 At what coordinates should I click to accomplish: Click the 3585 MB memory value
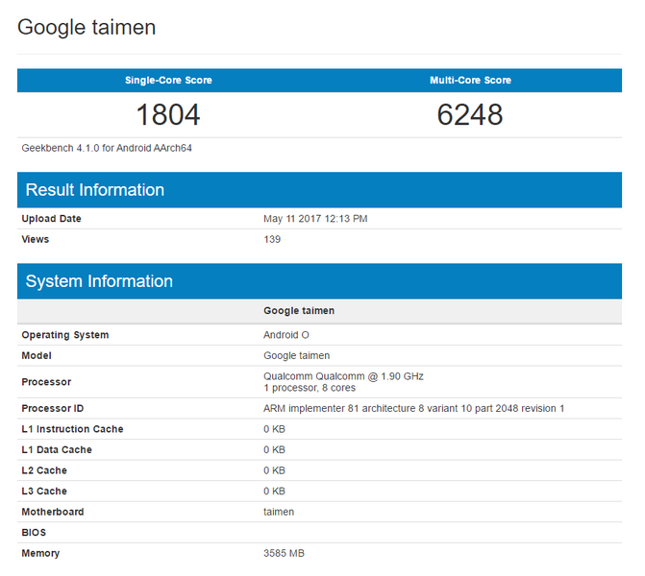(284, 553)
